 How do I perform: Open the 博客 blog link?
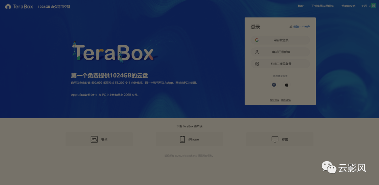[301, 6]
